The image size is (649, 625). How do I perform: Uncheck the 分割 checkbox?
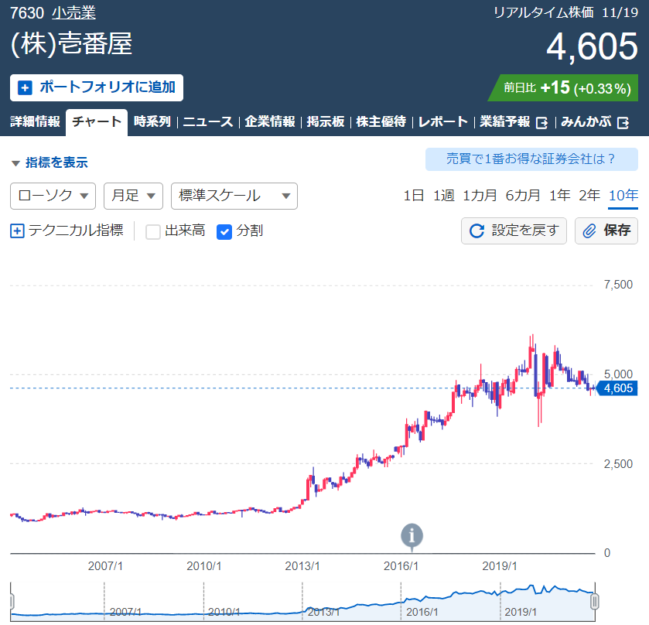tap(224, 231)
